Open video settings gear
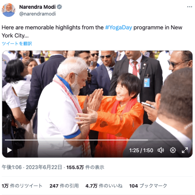195x195 pixels. [x=173, y=150]
